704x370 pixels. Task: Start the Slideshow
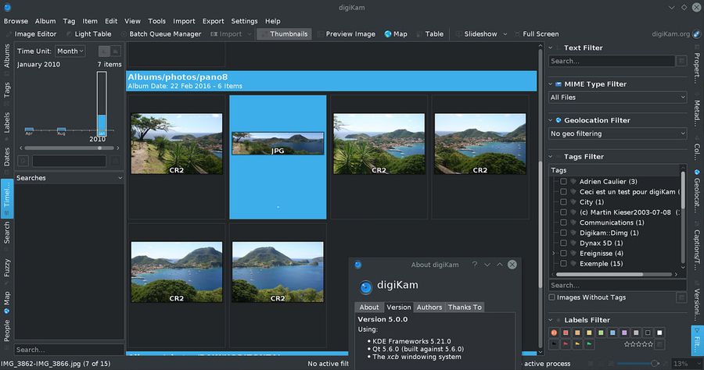[476, 34]
